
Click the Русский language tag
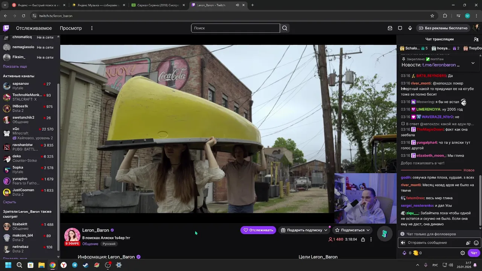click(109, 244)
